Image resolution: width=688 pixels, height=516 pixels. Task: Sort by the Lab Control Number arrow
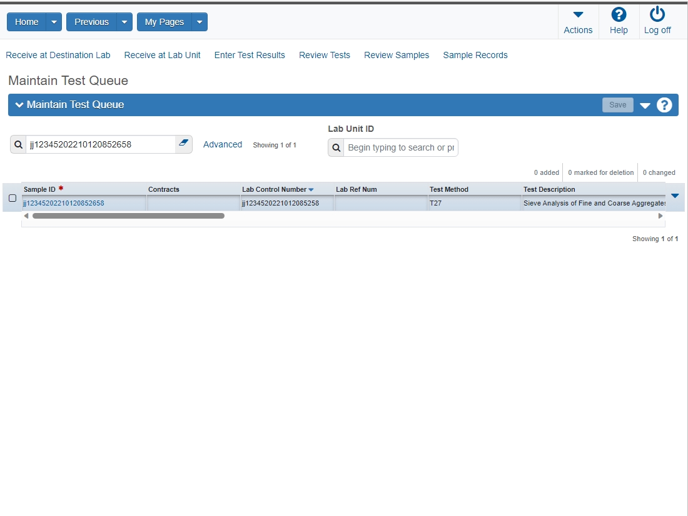311,190
